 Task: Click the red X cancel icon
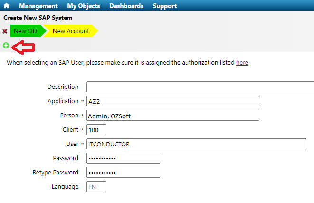[5, 31]
